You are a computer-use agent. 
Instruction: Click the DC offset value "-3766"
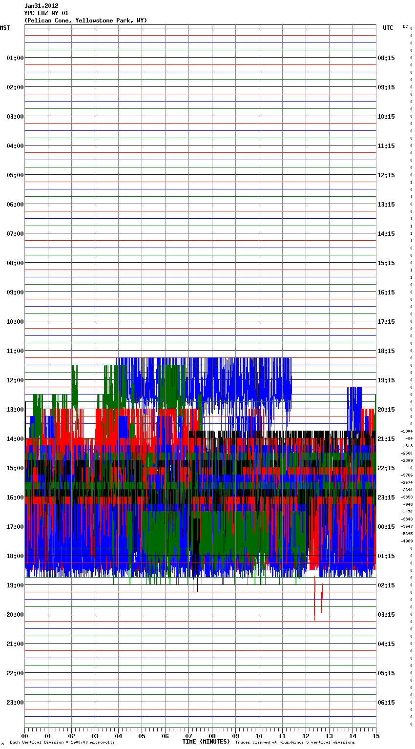click(x=407, y=475)
